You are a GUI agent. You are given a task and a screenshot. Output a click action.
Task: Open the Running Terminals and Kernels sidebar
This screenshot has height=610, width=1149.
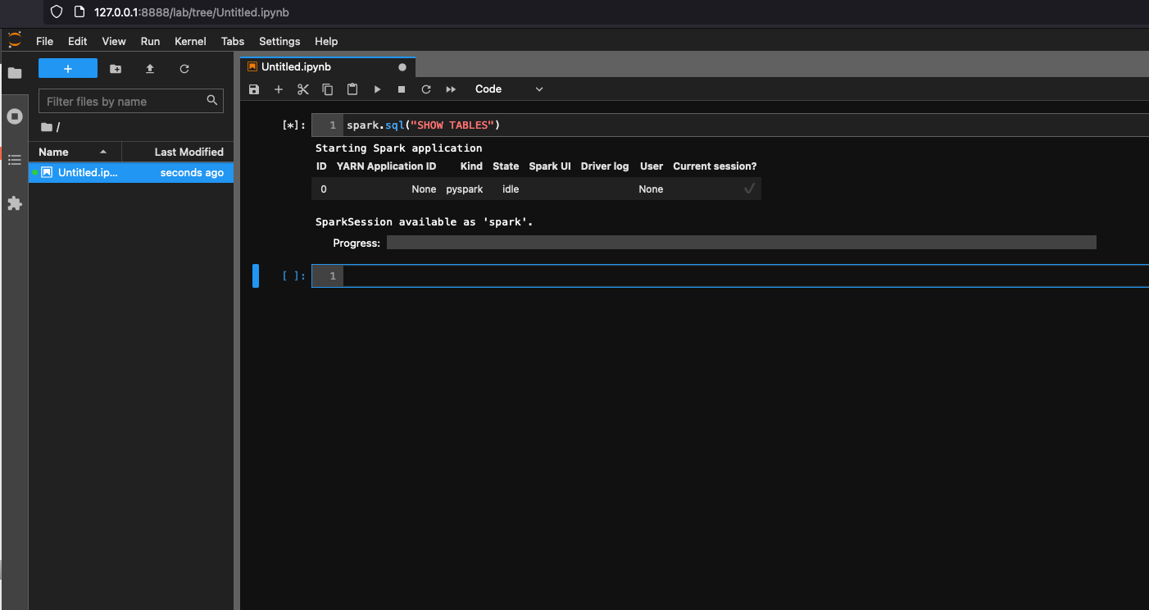click(x=14, y=116)
